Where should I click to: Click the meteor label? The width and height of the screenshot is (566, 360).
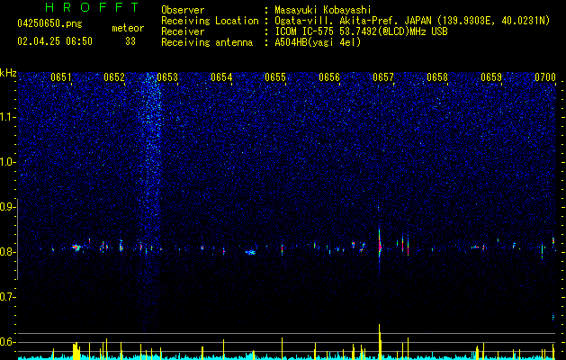pos(128,28)
